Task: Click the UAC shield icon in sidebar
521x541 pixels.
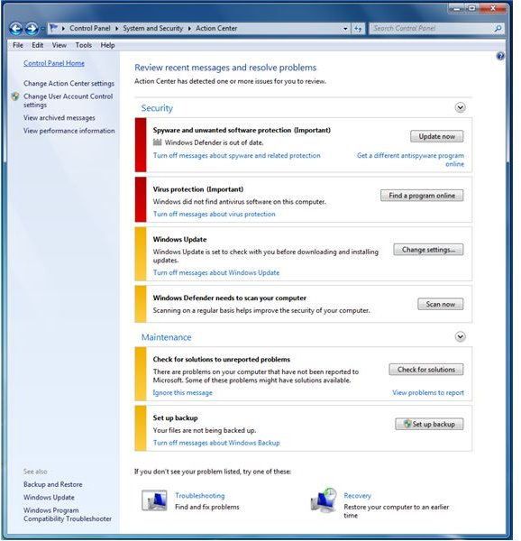Action: click(x=15, y=96)
